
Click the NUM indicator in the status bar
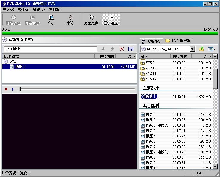[x=197, y=173]
